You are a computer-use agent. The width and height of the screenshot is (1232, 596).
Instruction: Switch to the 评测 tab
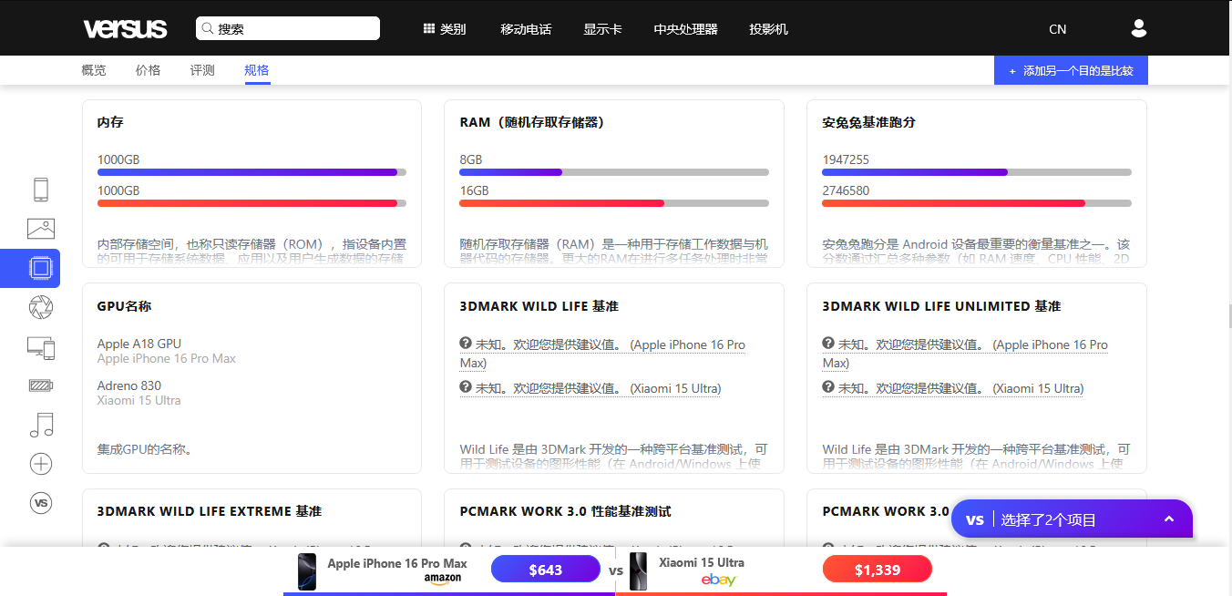tap(202, 70)
